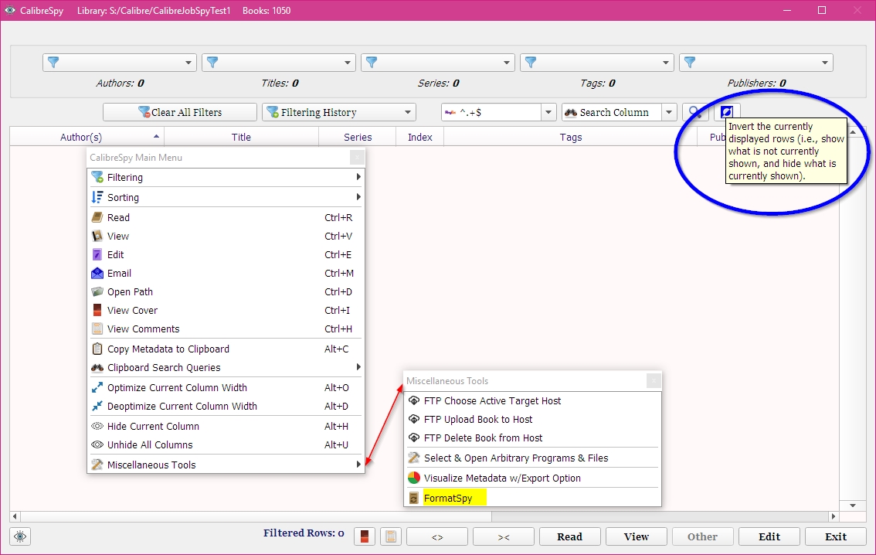Select Select & Open Arbitrary Programs & Files
This screenshot has height=555, width=876.
coord(532,458)
